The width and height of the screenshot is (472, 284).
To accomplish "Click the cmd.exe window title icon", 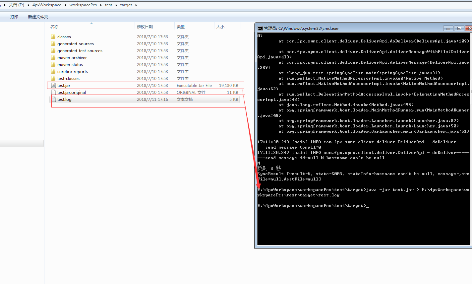I will coord(260,29).
